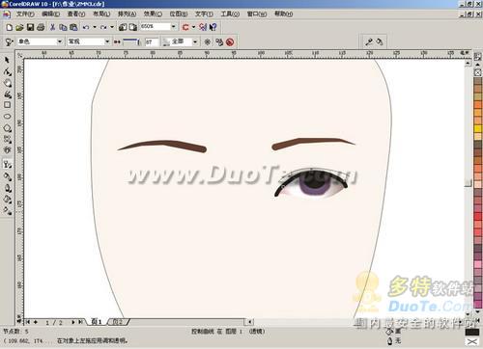Click the Copy icon
Viewport: 483px width, 349px height.
[x=63, y=27]
